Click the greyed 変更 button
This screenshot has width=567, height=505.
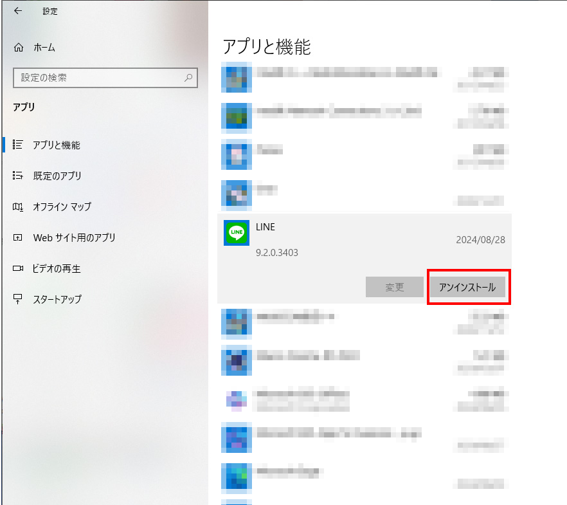tap(395, 287)
